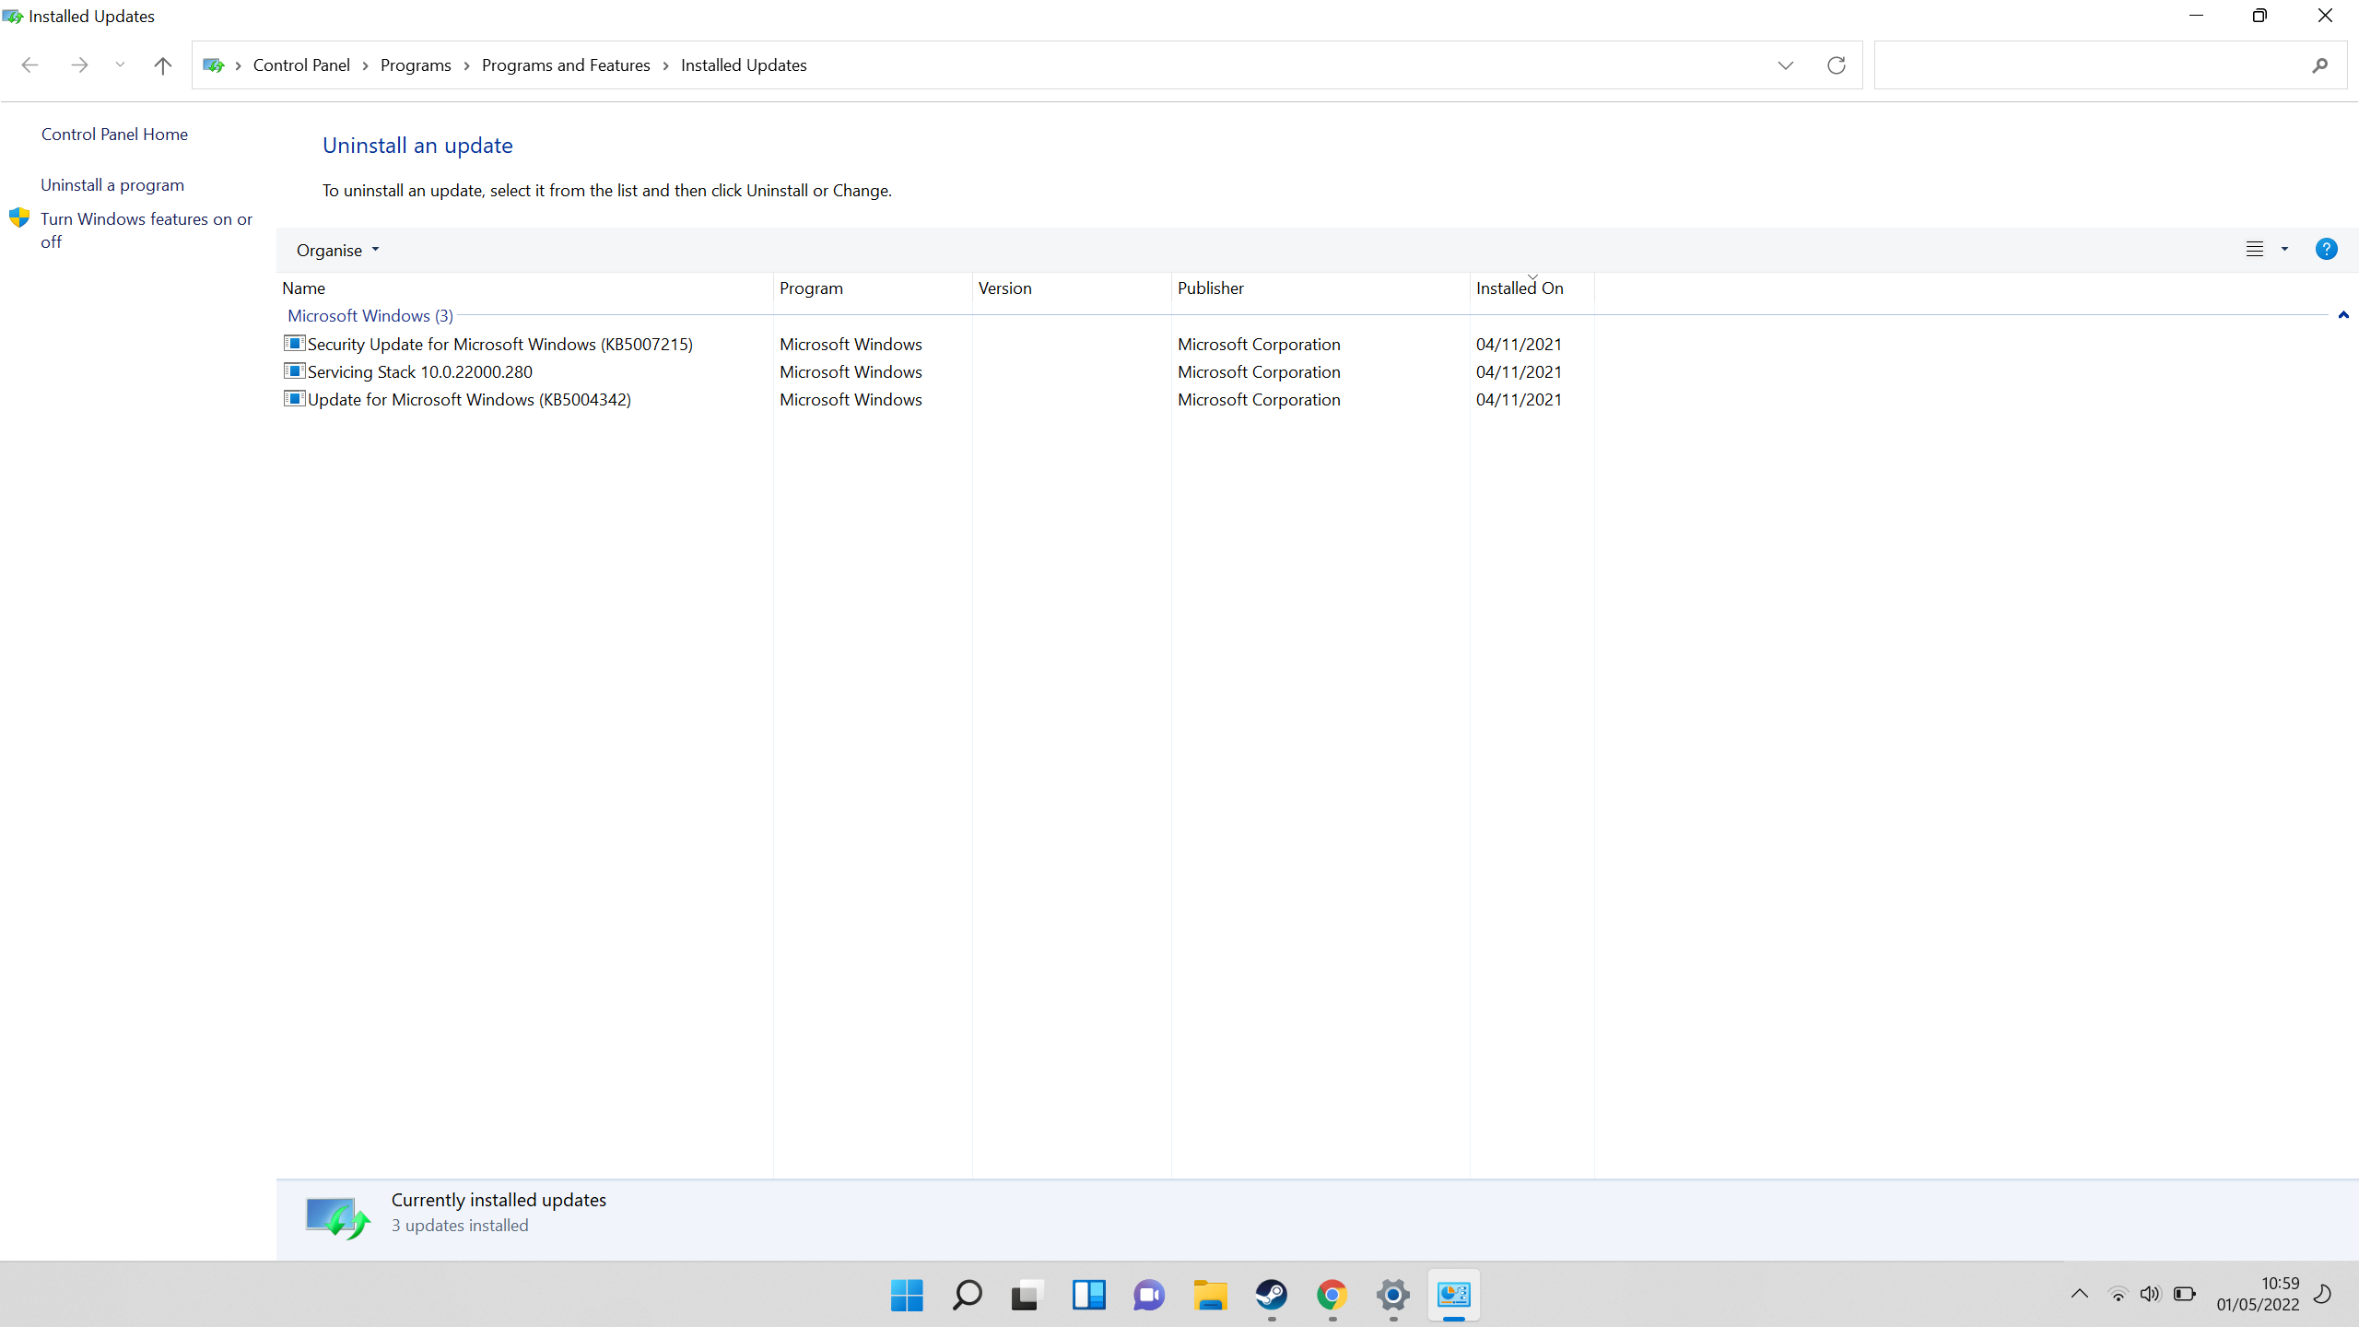Open Control Panel Home link
The width and height of the screenshot is (2359, 1327).
(114, 135)
